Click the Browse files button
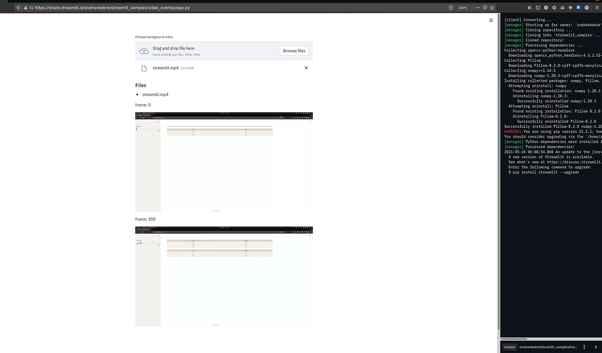The image size is (602, 353). coord(294,51)
